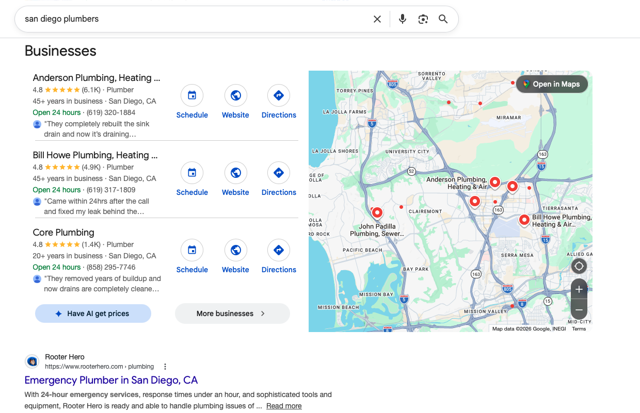The width and height of the screenshot is (640, 413).
Task: Click the magnifying glass search icon
Action: point(443,19)
